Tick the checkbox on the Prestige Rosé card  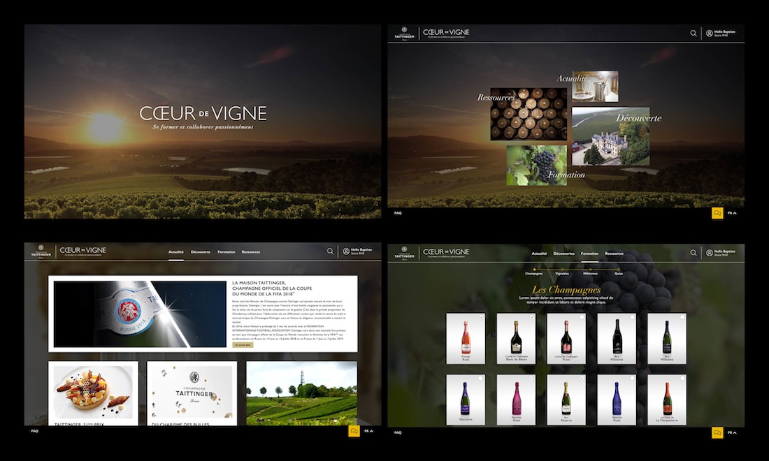(481, 317)
